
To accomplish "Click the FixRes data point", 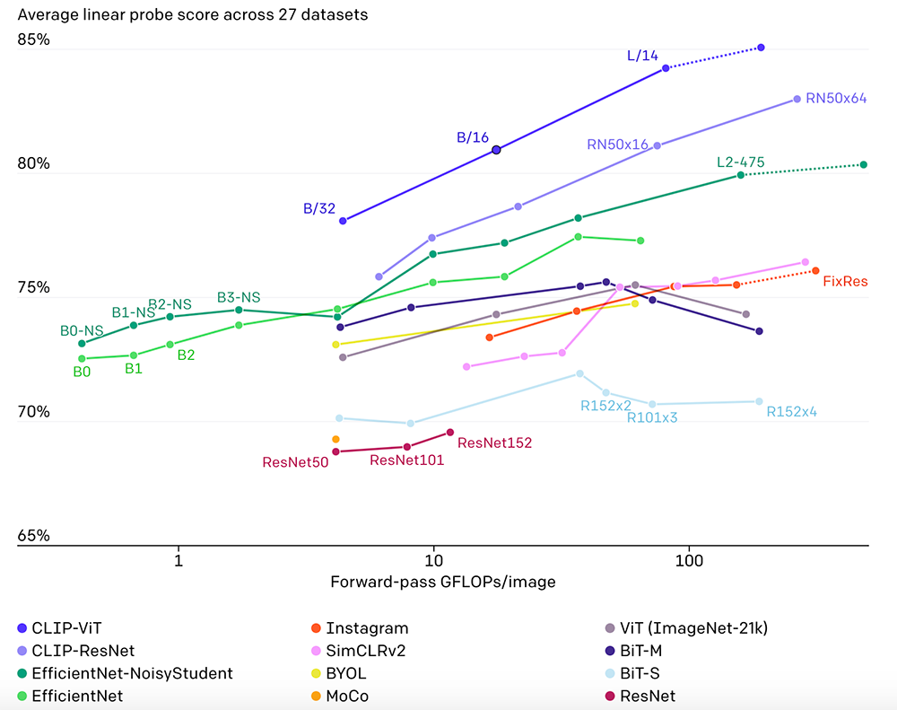I will [x=815, y=270].
